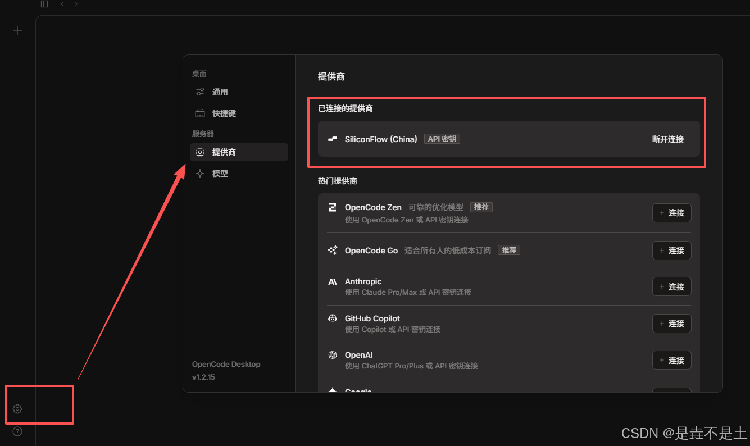Click 使用 Claude Pro/Max description text
750x446 pixels.
click(x=408, y=292)
